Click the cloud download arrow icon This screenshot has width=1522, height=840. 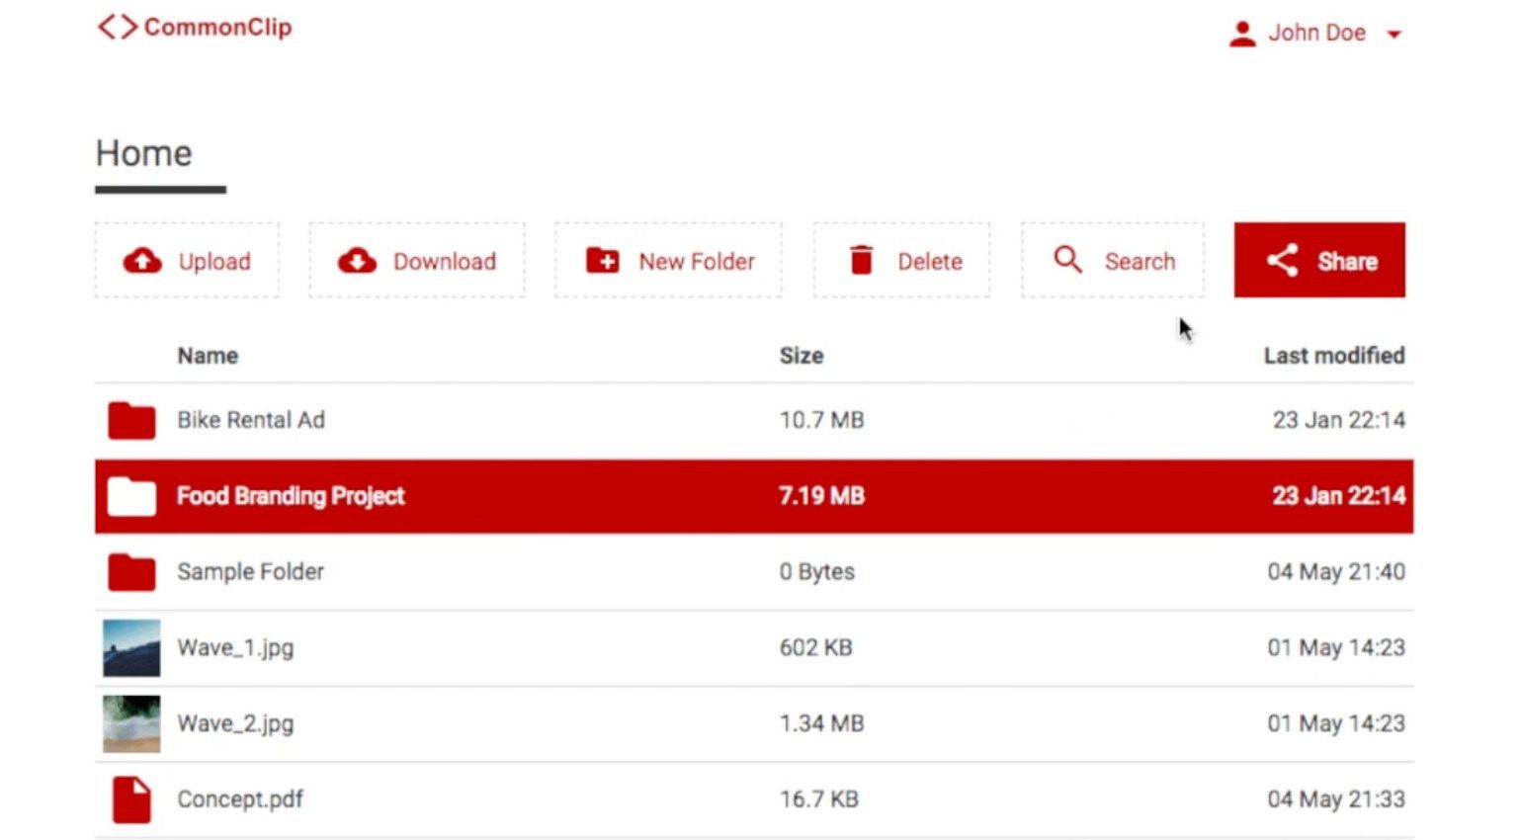coord(357,261)
